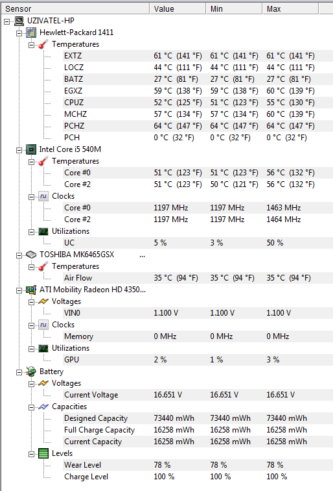333x491 pixels.
Task: Collapse the Hewlett-Packard 1411 tree node
Action: tap(19, 33)
